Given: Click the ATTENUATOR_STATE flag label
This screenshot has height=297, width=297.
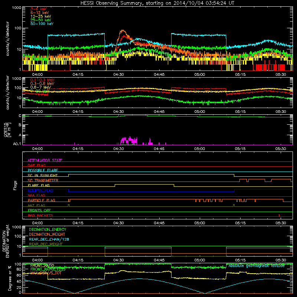Looking at the screenshot, I should 45,160.
